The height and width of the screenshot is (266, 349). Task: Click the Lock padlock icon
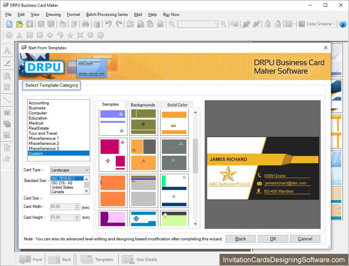pyautogui.click(x=268, y=24)
